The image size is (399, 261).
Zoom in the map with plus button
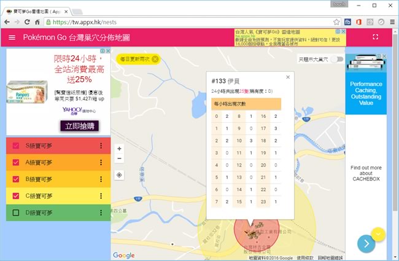coord(119,149)
